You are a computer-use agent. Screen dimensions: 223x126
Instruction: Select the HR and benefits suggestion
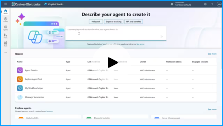click(134, 21)
